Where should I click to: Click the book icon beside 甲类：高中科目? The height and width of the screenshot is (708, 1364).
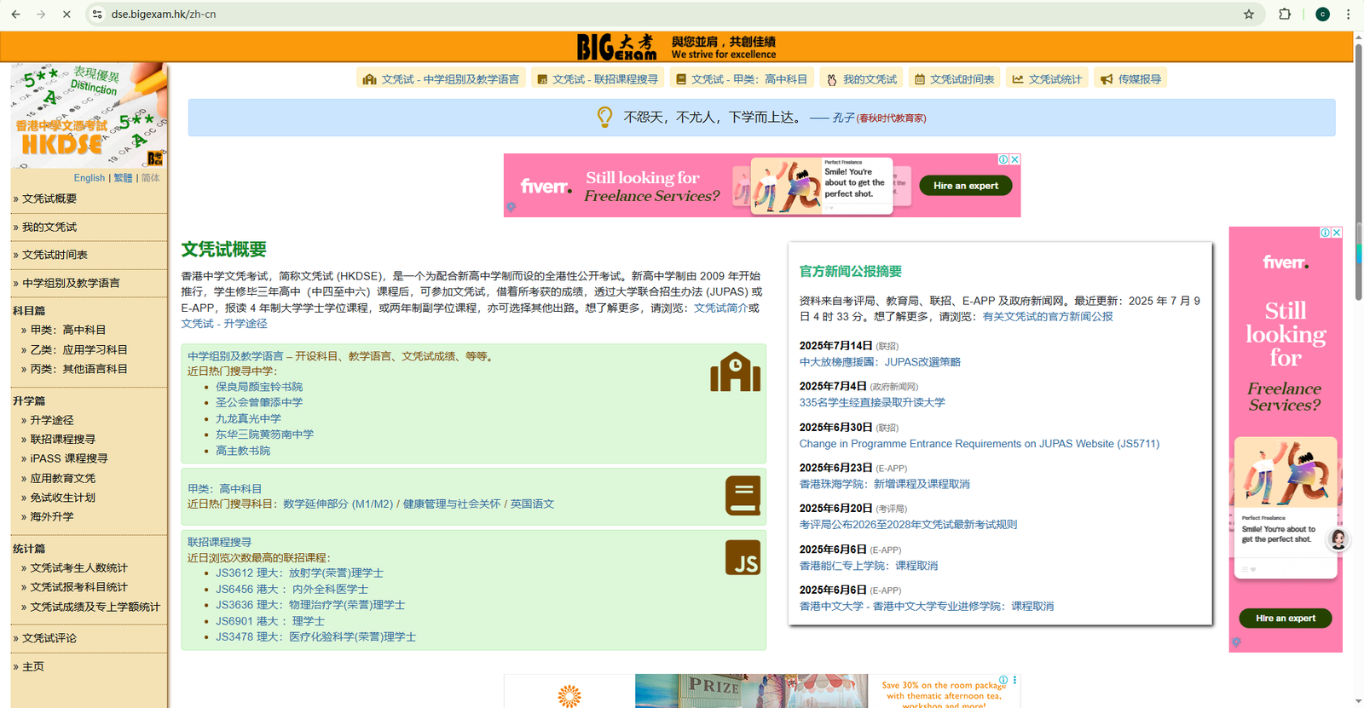point(743,495)
